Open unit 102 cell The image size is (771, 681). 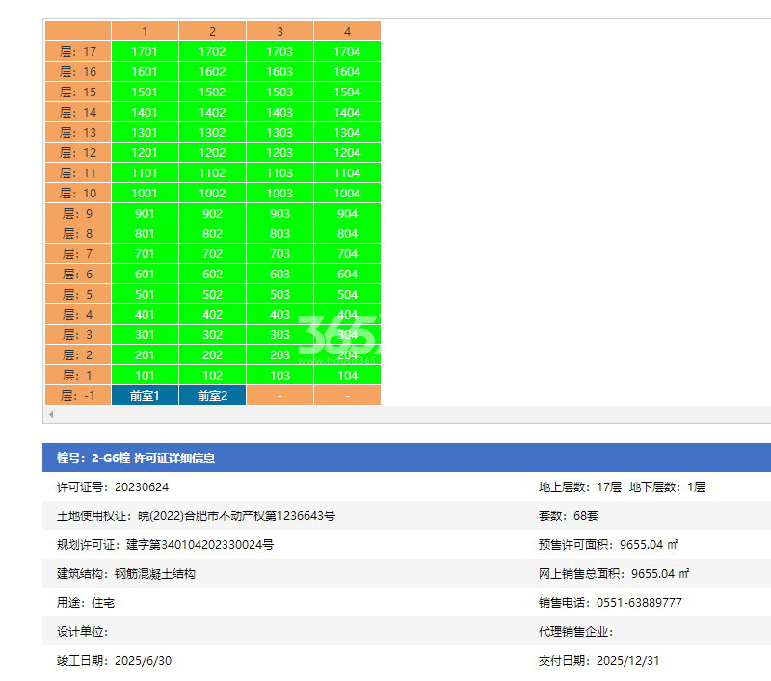[212, 376]
